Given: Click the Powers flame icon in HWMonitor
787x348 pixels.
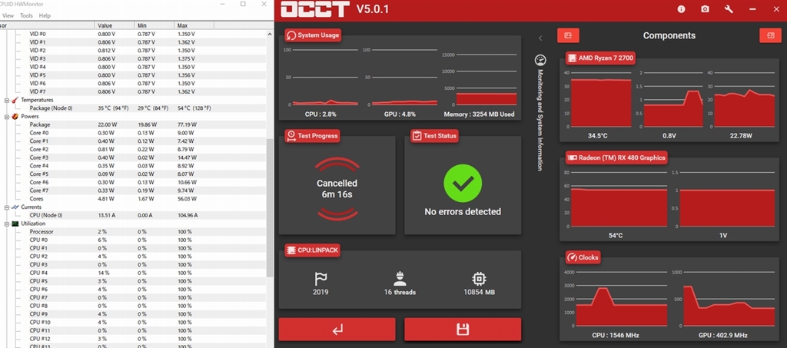Looking at the screenshot, I should point(15,116).
